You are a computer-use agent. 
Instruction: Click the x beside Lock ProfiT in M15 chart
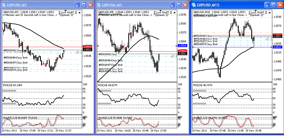click(270, 13)
